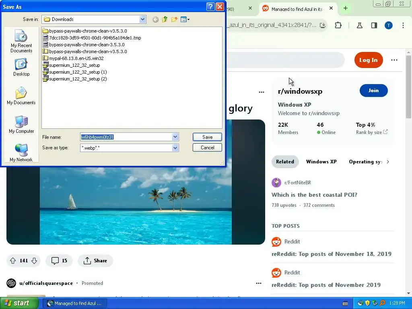412x309 pixels.
Task: Click the keyboard icon in taskbar
Action: click(x=345, y=303)
